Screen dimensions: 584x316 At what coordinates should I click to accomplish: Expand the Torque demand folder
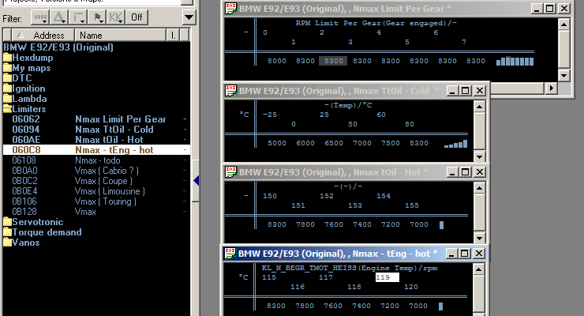click(x=43, y=232)
